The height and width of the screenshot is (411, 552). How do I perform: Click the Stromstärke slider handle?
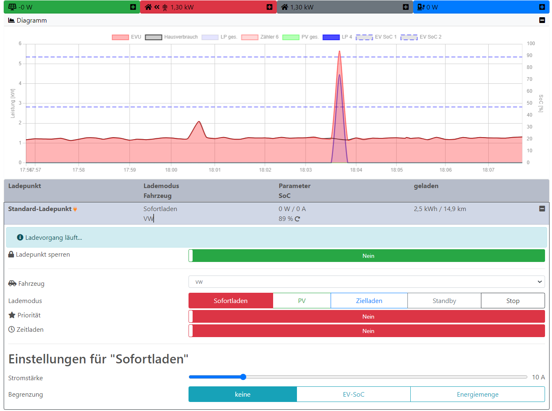(x=243, y=377)
